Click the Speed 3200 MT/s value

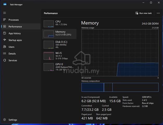[147, 97]
